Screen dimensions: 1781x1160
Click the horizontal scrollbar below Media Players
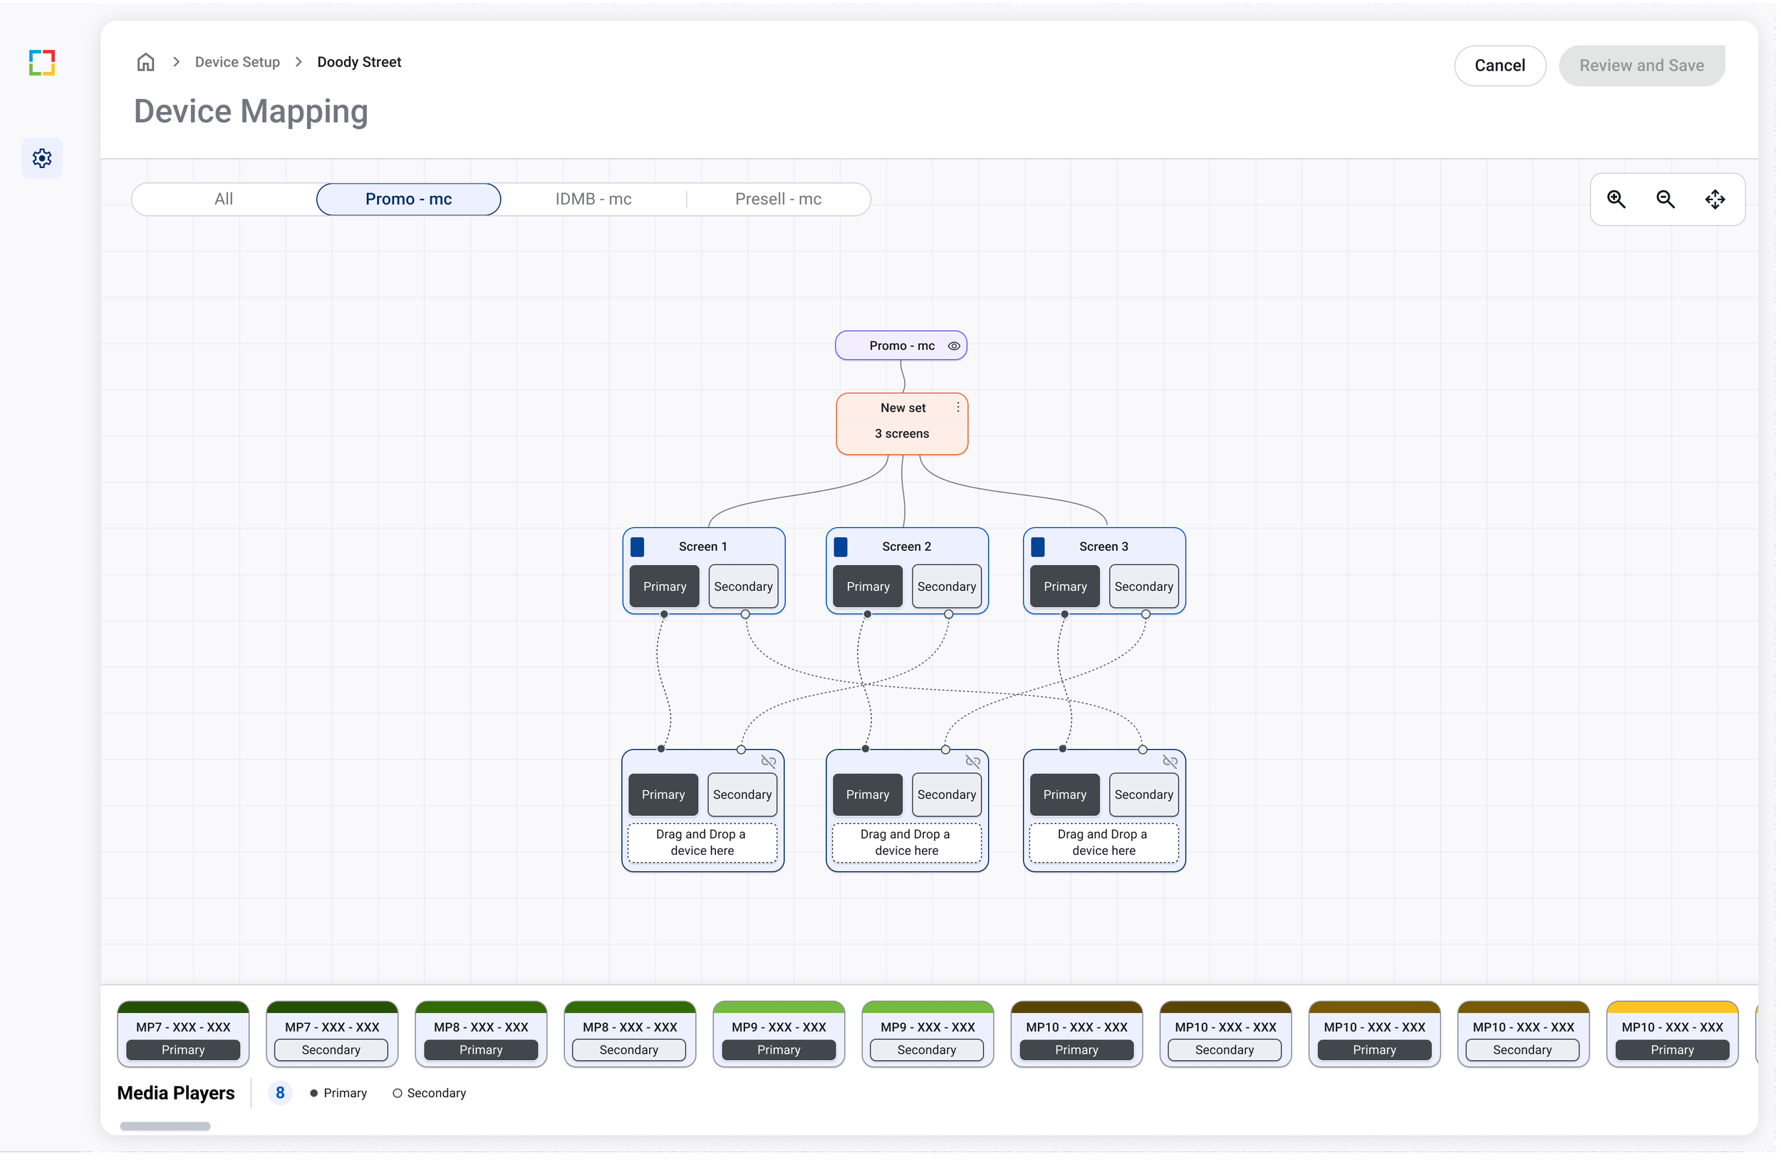click(x=165, y=1126)
